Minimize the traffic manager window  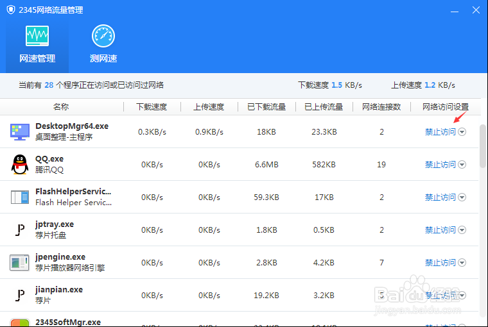455,10
